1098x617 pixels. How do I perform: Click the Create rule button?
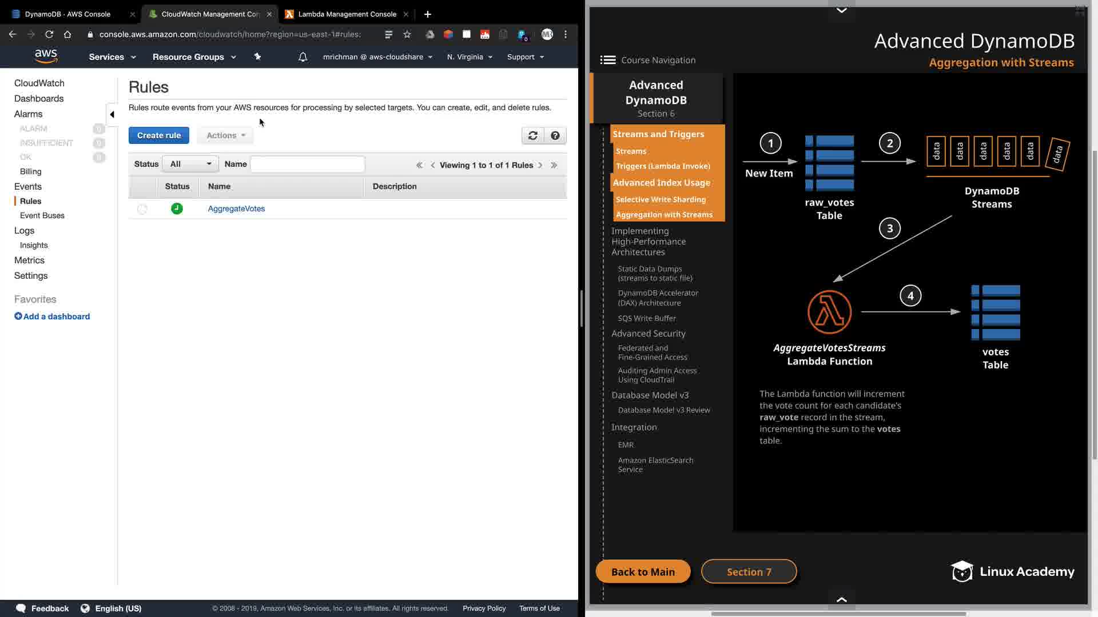click(158, 135)
